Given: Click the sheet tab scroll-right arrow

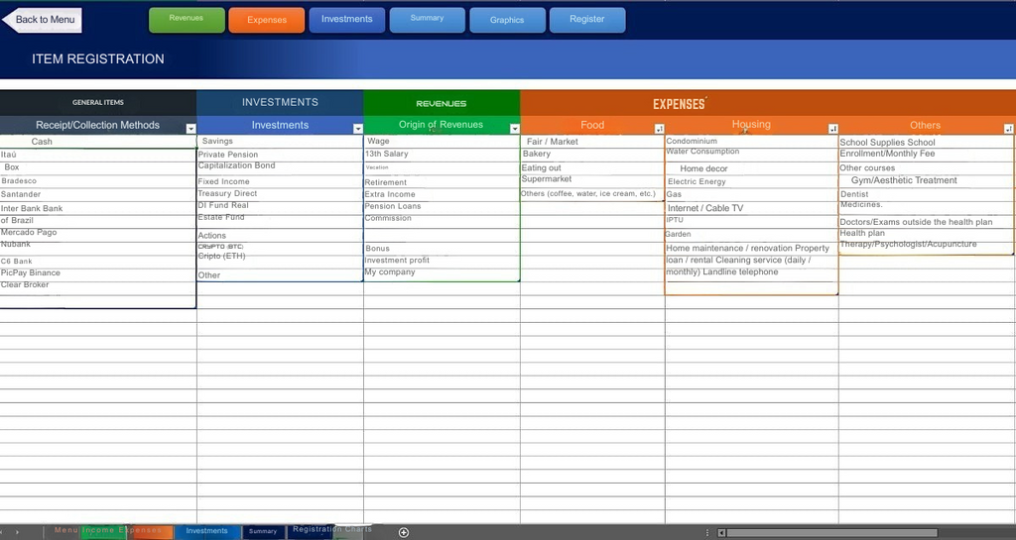Looking at the screenshot, I should (x=17, y=532).
